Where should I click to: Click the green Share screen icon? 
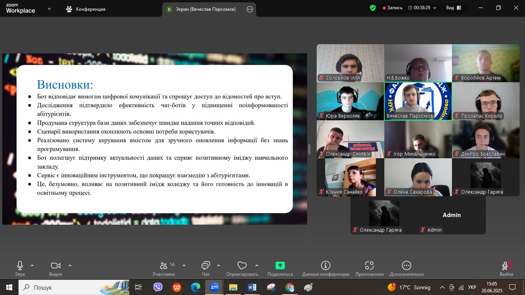coord(280,265)
